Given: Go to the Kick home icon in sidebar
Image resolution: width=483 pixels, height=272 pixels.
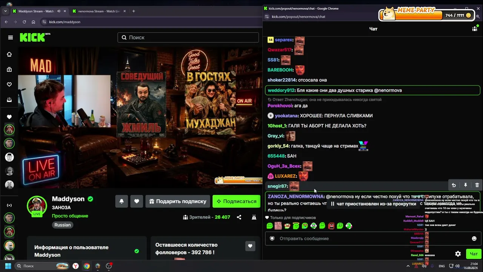Looking at the screenshot, I should [9, 54].
